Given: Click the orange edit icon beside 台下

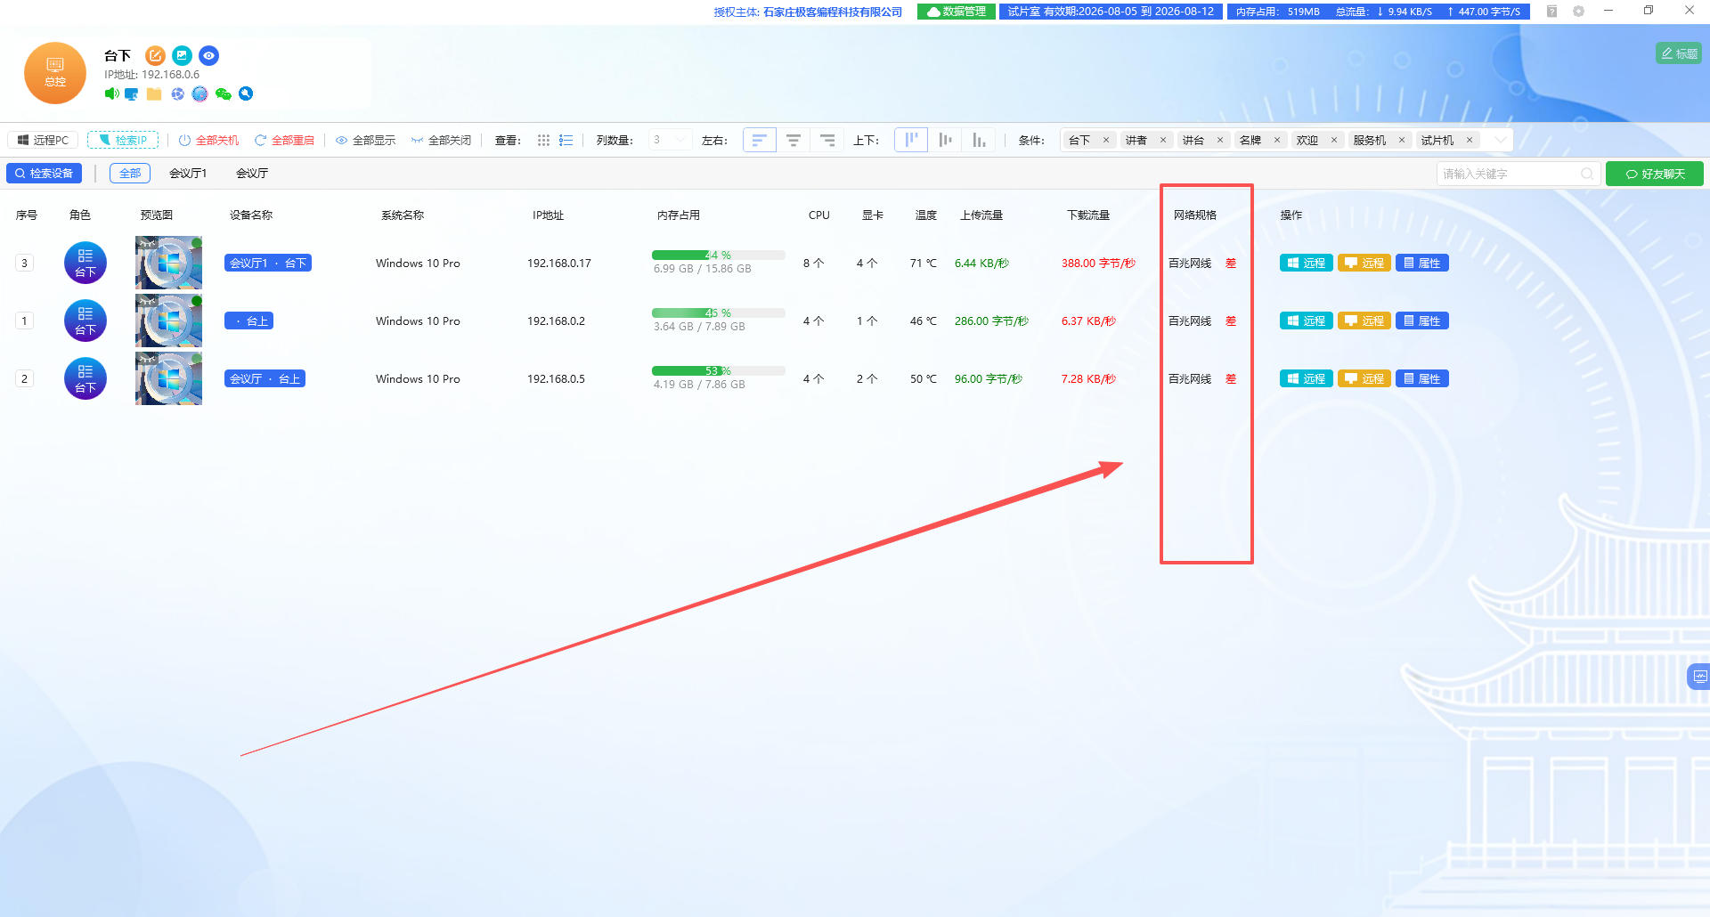Looking at the screenshot, I should [155, 55].
